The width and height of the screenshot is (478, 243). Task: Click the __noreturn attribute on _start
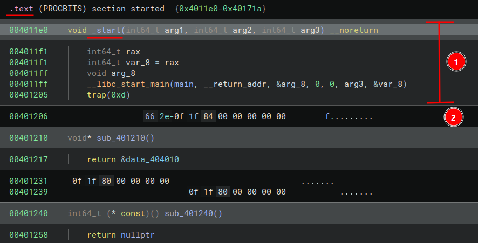click(353, 30)
